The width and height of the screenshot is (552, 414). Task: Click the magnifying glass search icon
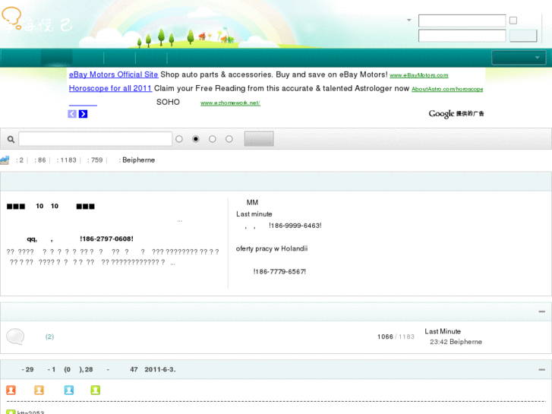(x=11, y=139)
